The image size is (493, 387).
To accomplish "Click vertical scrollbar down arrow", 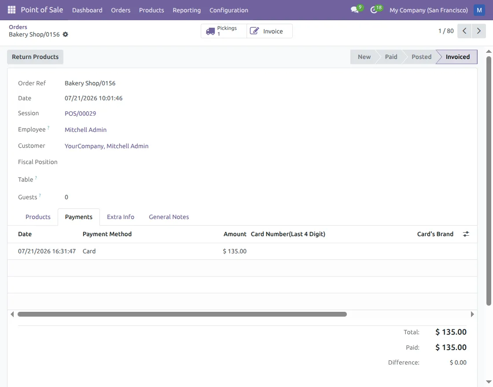I will point(489,382).
